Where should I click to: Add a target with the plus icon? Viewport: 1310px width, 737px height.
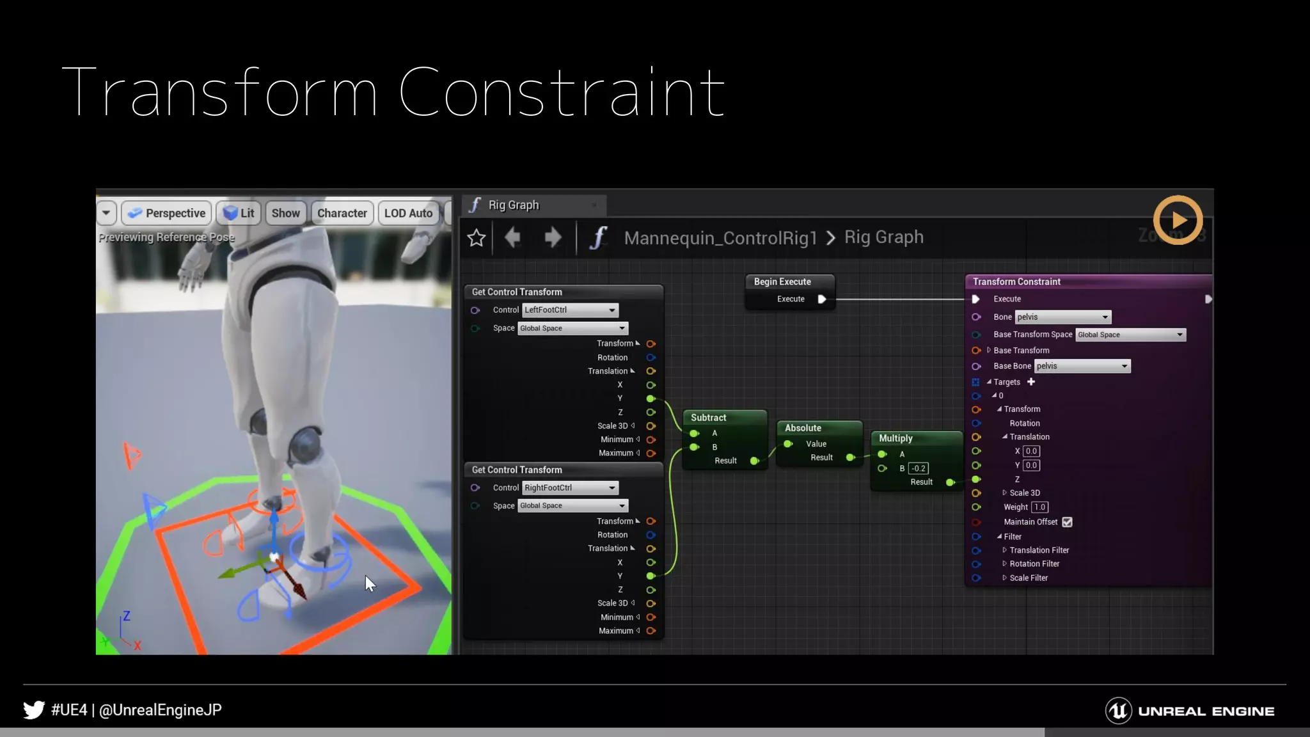click(x=1031, y=382)
